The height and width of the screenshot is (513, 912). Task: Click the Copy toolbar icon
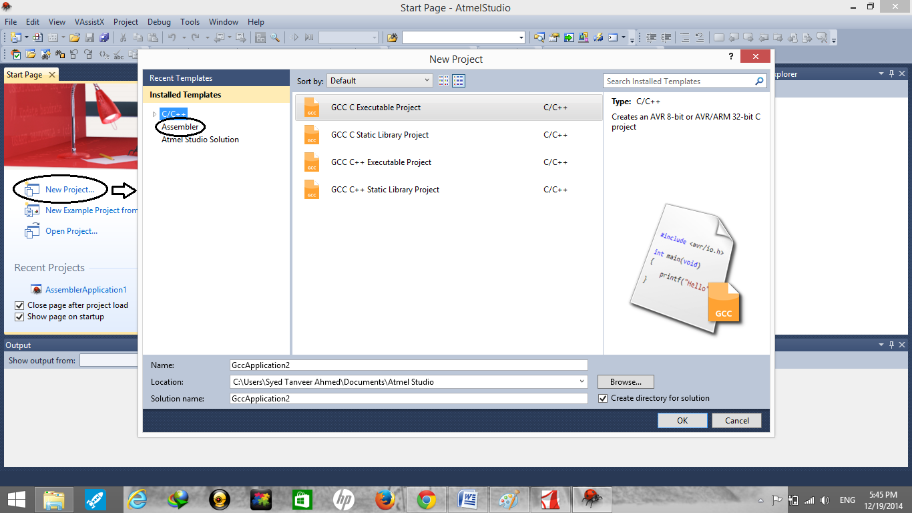point(138,37)
